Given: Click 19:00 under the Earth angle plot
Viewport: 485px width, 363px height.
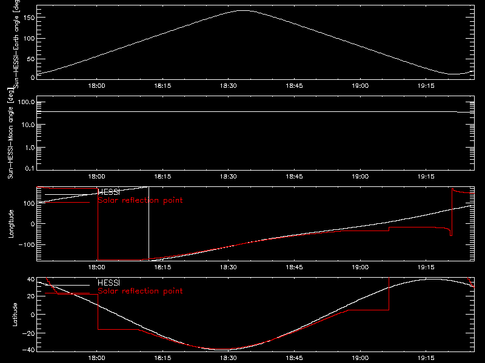Looking at the screenshot, I should (x=360, y=86).
